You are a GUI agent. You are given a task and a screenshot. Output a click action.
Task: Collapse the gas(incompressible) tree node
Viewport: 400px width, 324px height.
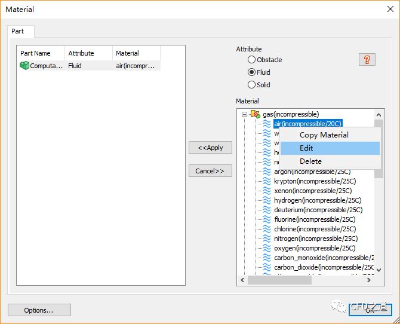click(244, 114)
